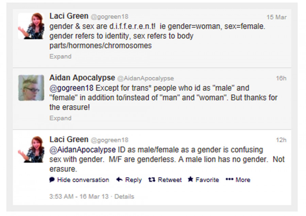Hide conversation under the last tweet
The height and width of the screenshot is (216, 306).
point(83,180)
